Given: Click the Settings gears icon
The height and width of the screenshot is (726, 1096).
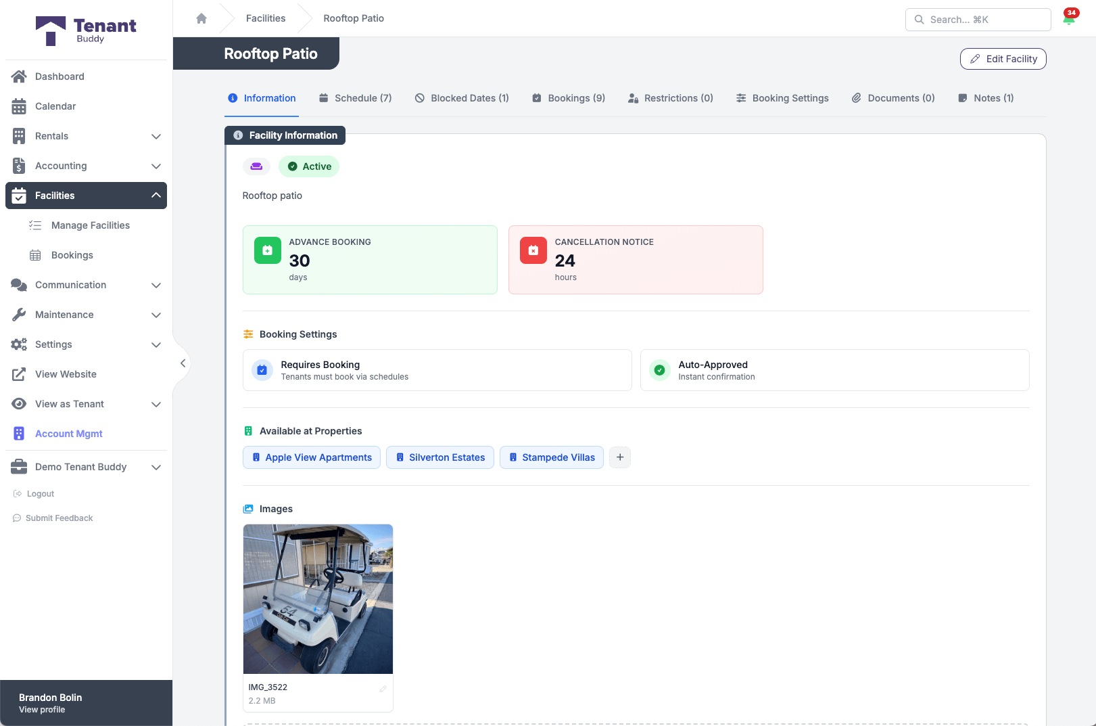Looking at the screenshot, I should point(19,344).
